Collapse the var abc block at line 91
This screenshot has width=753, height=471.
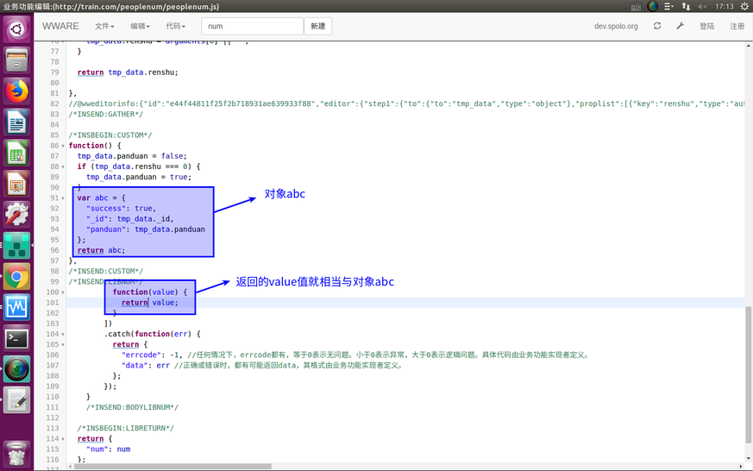63,198
